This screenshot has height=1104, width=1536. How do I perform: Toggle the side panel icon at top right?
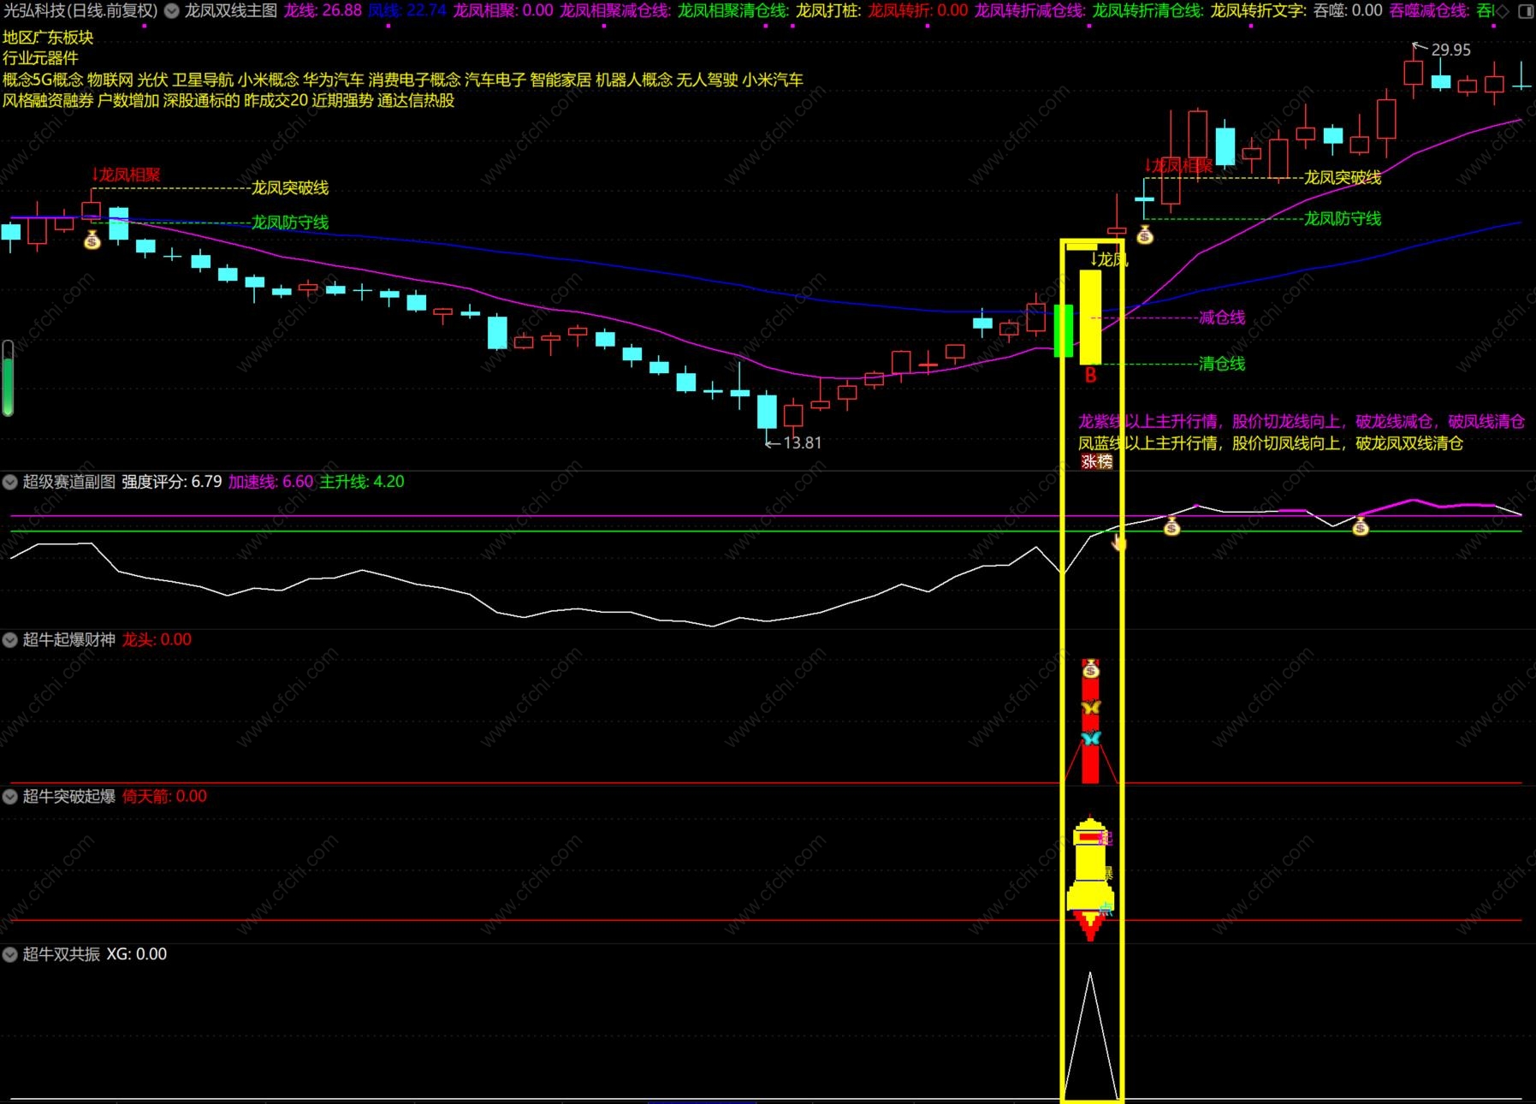[1525, 11]
